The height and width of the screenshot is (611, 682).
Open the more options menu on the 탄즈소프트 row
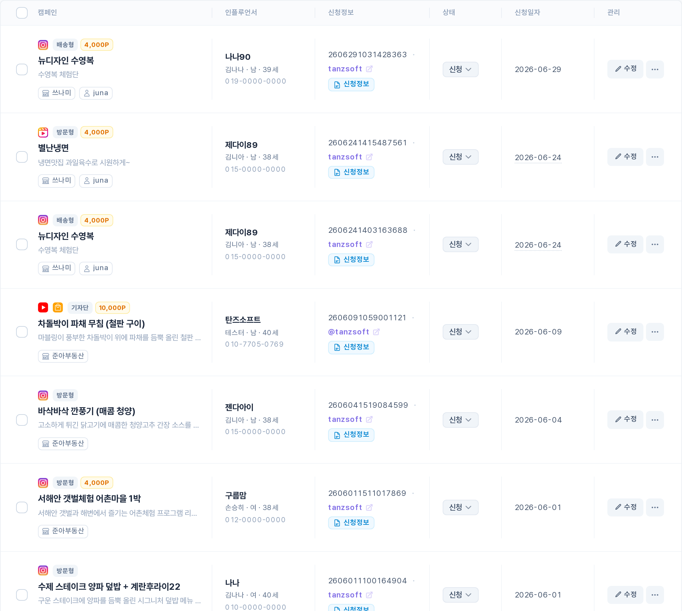[x=655, y=332]
